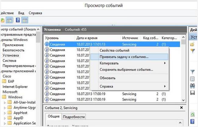Click the log properties sheet icon in actions pane
Viewport: 198px width, 127px height.
(x=192, y=79)
